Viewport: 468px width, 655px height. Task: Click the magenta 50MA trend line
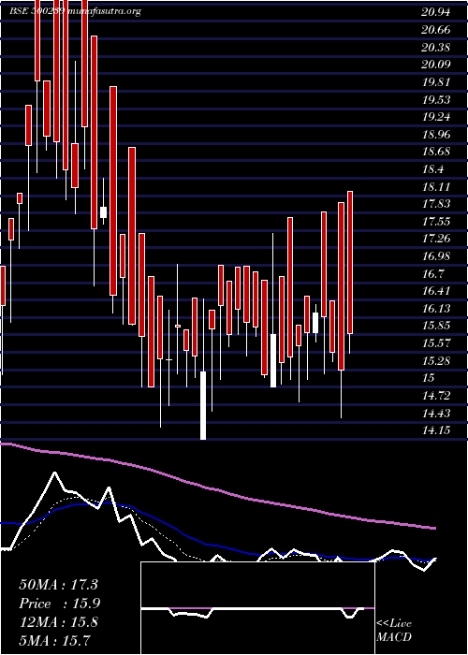217,488
